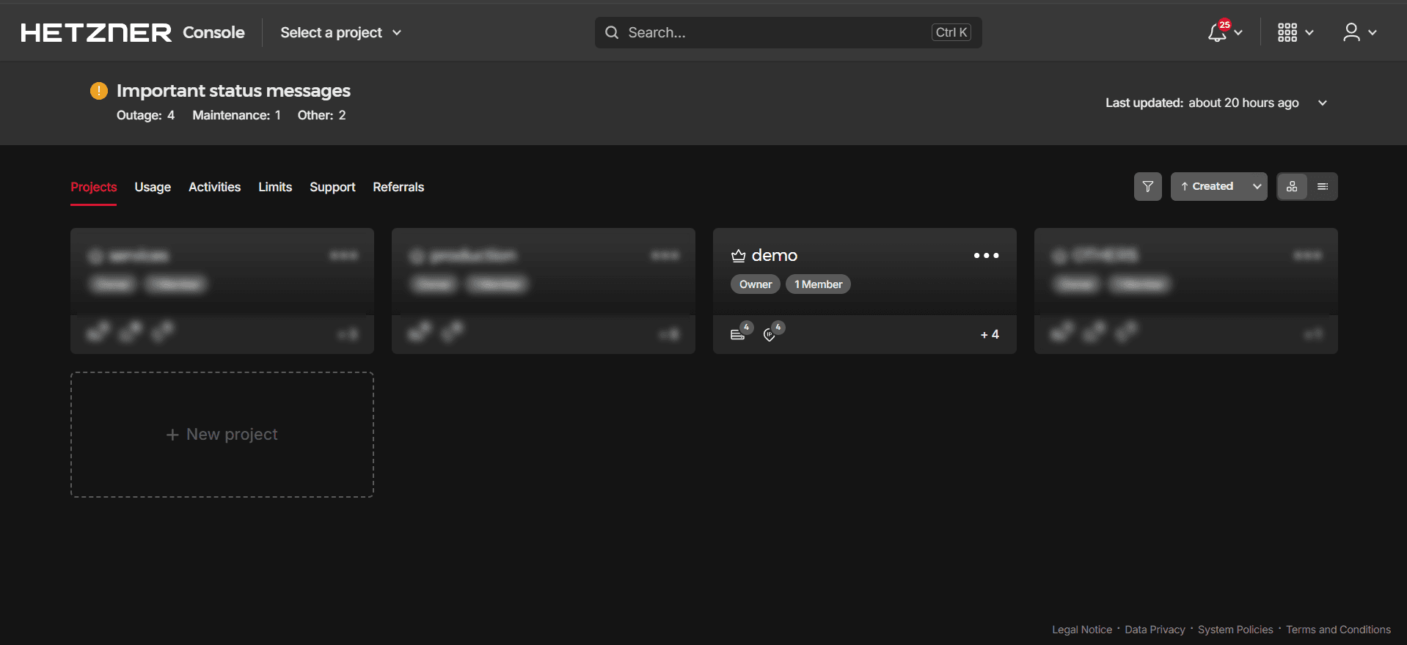The width and height of the screenshot is (1407, 645).
Task: Click the Last updated timestamp text
Action: click(1202, 103)
